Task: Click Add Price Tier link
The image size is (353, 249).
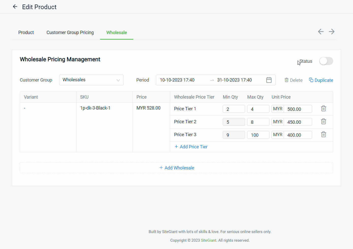Action: click(191, 147)
